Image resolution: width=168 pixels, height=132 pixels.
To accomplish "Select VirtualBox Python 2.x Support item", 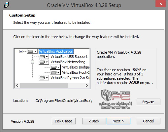I will pyautogui.click(x=70, y=78).
